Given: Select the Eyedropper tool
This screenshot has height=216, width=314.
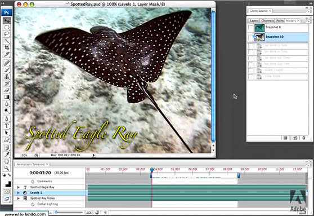Looking at the screenshot, I should 7,155.
